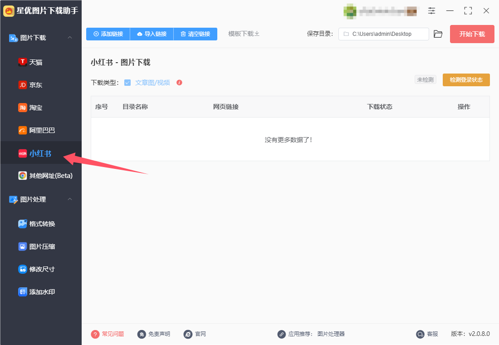This screenshot has height=345, width=499.
Task: Click the 清空链接 button
Action: pos(196,34)
